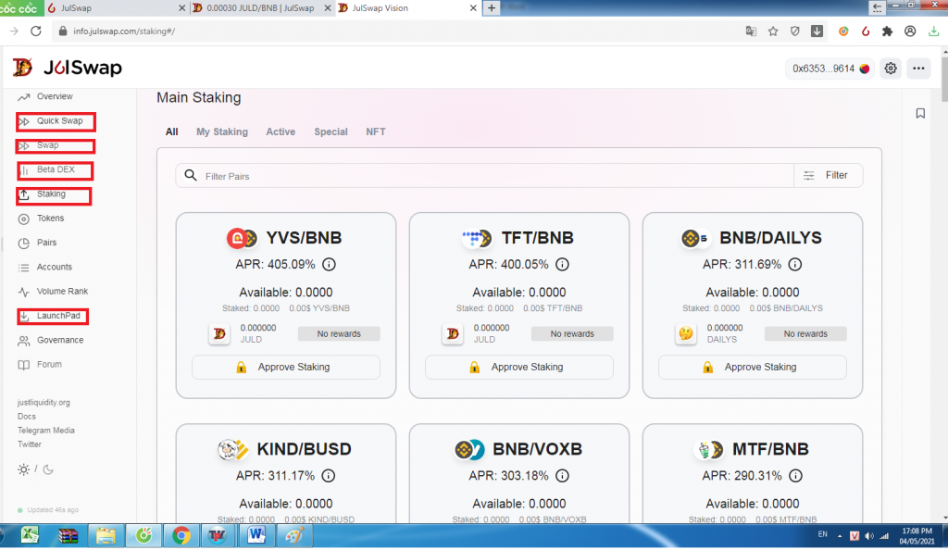The image size is (948, 550).
Task: Approve Staking for BNB/DAILYS pair
Action: tap(753, 368)
